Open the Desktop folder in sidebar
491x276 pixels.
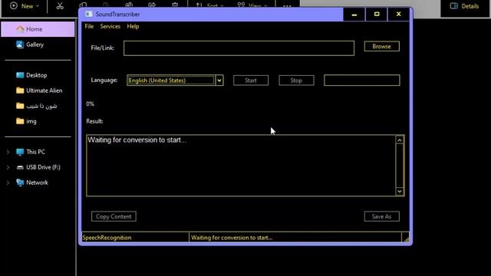38,75
